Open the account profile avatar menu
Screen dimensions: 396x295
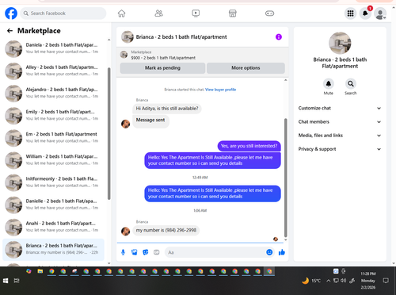[x=380, y=13]
